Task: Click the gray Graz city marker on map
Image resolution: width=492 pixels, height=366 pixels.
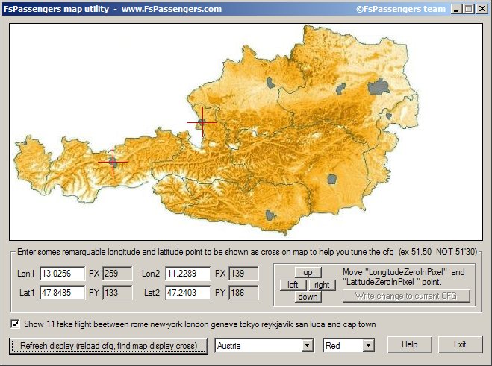Action: click(x=332, y=179)
